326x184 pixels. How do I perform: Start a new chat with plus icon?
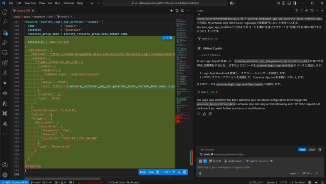307,11
